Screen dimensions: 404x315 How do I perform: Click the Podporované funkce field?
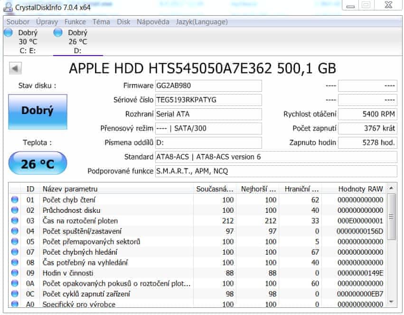276,171
